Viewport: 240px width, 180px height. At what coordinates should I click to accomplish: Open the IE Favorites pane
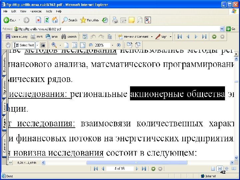coord(89,20)
